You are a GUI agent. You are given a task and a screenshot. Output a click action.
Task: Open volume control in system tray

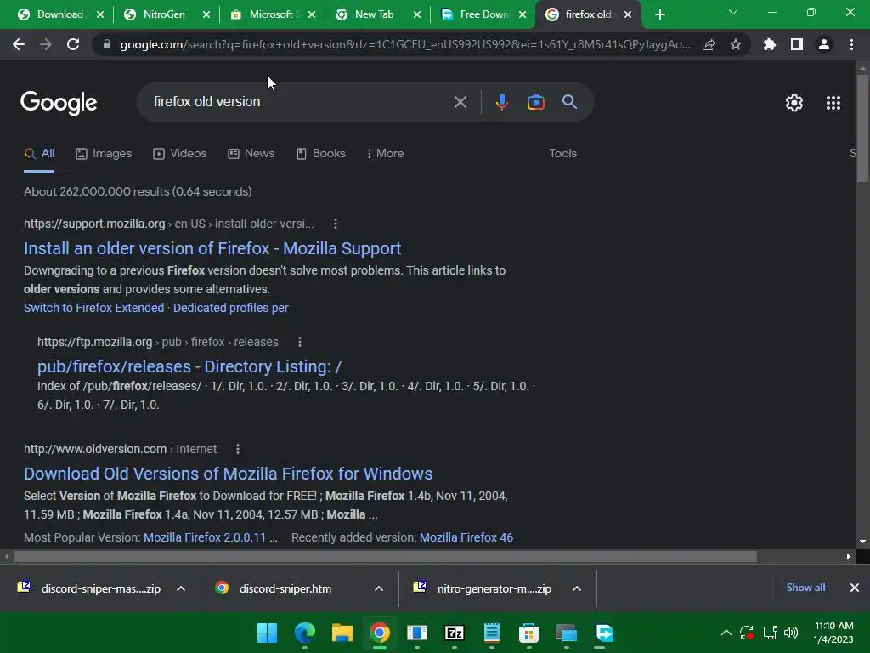click(791, 633)
